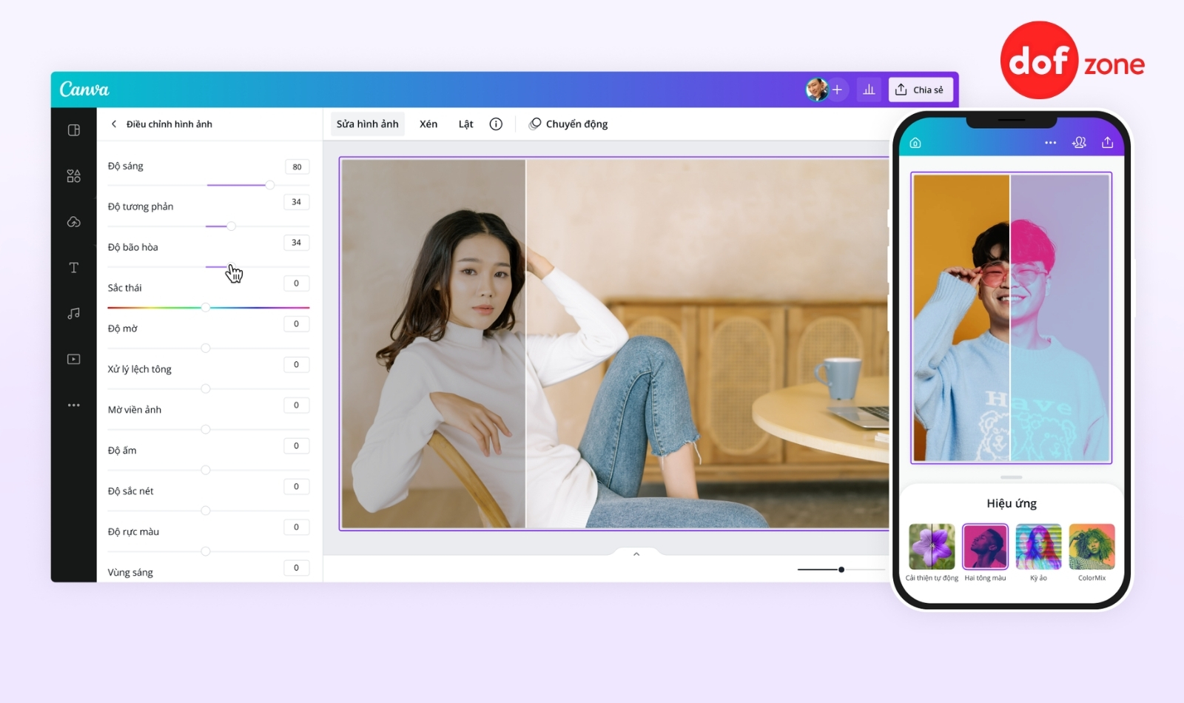Image resolution: width=1184 pixels, height=703 pixels.
Task: Click the Sắc thái hue slider handle
Action: [x=206, y=307]
